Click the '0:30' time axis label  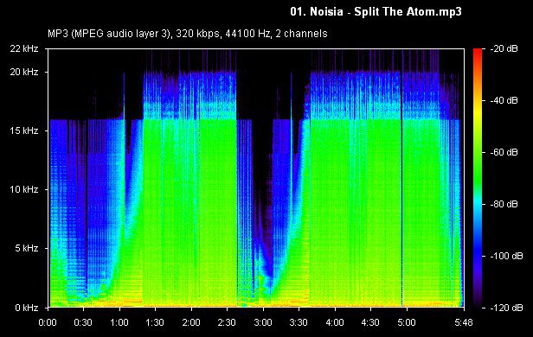point(83,322)
